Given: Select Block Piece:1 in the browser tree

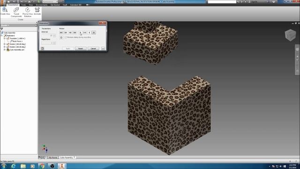Looking at the screenshot, I should [17, 41].
